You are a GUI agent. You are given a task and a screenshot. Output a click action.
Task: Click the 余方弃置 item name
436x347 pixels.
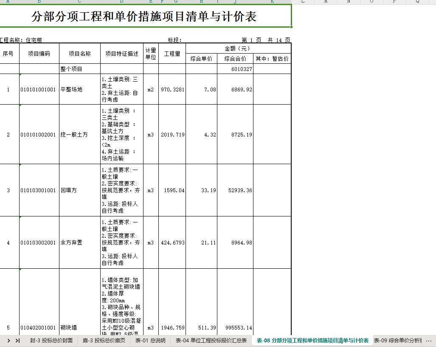(x=80, y=242)
